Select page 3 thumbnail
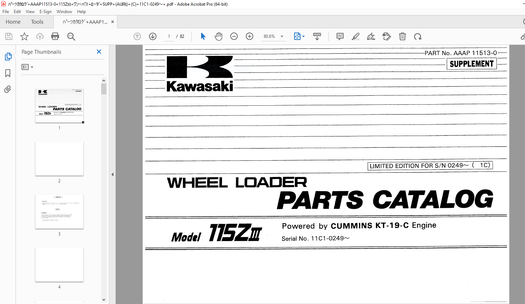 [x=59, y=212]
